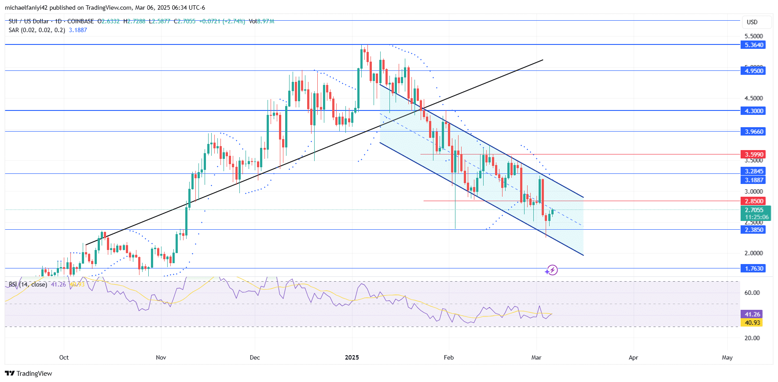Click the 4.3000 price level label
Image resolution: width=778 pixels, height=382 pixels.
pyautogui.click(x=753, y=111)
